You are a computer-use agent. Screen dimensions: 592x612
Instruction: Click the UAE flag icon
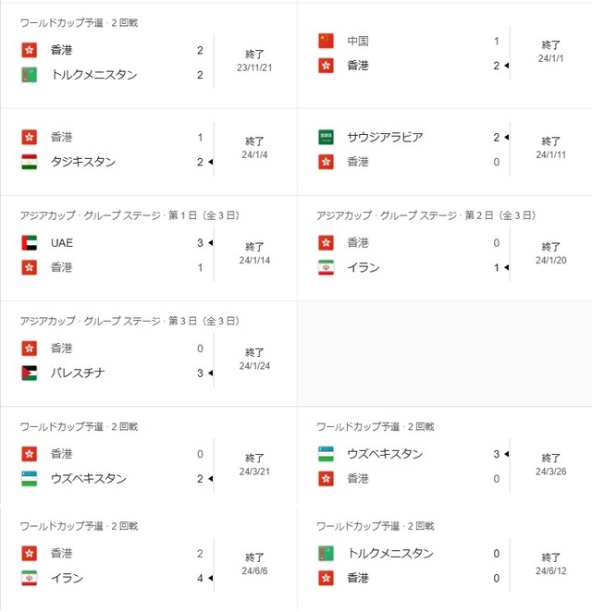29,243
